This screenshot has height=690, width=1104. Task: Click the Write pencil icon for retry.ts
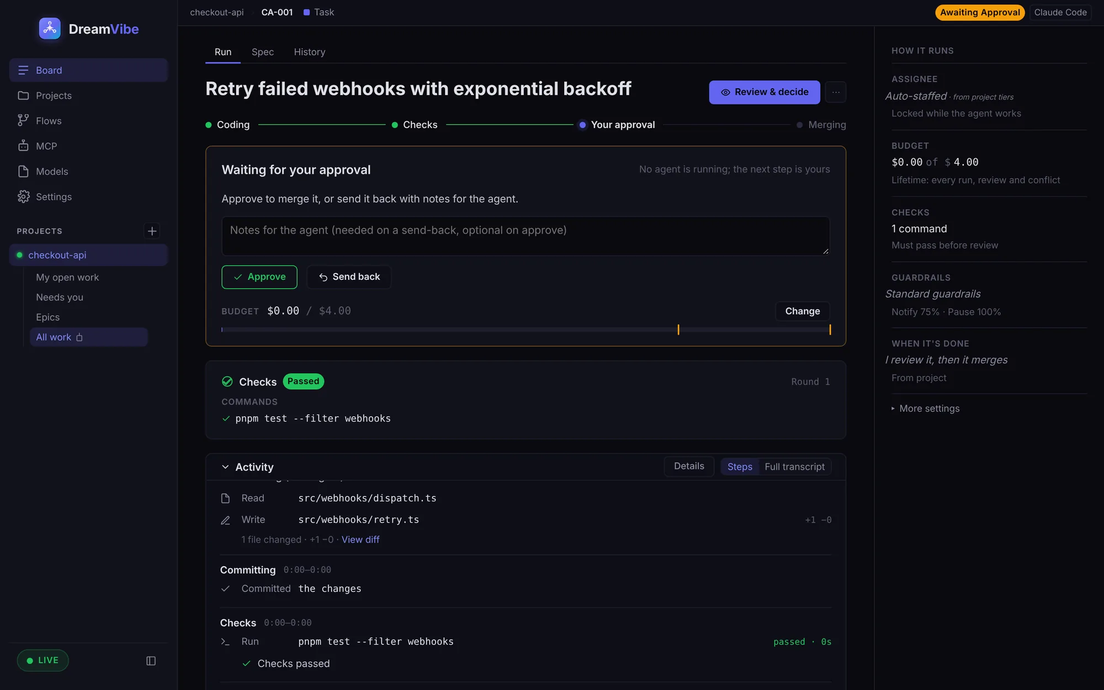[225, 520]
